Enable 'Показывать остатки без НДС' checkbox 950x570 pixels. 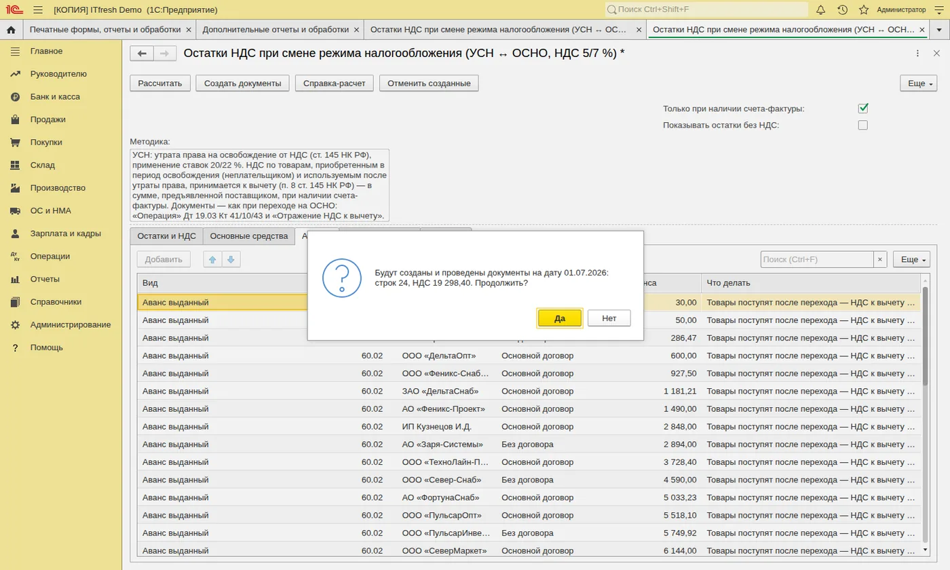pyautogui.click(x=863, y=125)
